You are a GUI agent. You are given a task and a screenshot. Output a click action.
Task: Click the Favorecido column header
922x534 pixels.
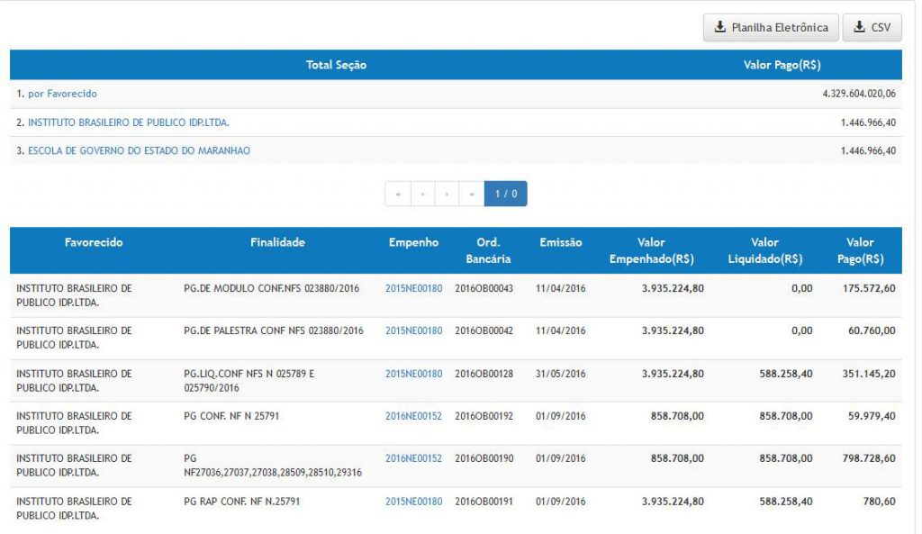(x=94, y=242)
